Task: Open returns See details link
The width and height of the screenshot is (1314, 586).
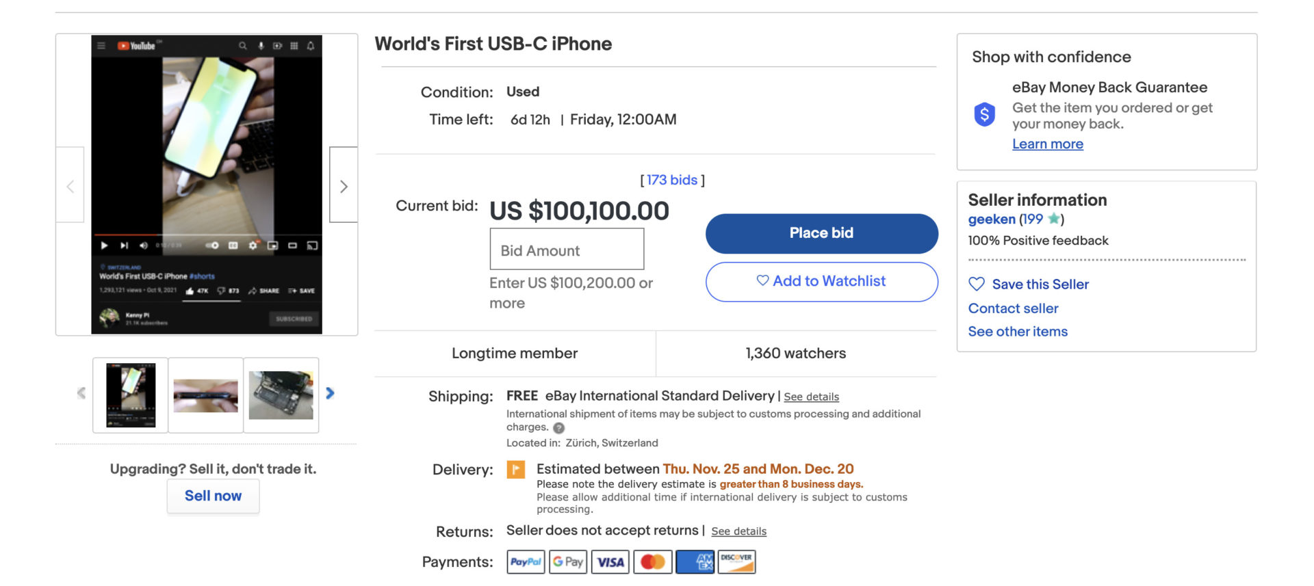Action: [x=738, y=531]
